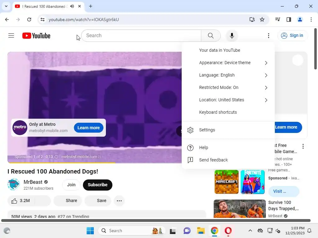The image size is (318, 238).
Task: Open File Explorer from taskbar
Action: (201, 231)
